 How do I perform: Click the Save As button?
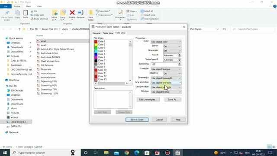173,100
